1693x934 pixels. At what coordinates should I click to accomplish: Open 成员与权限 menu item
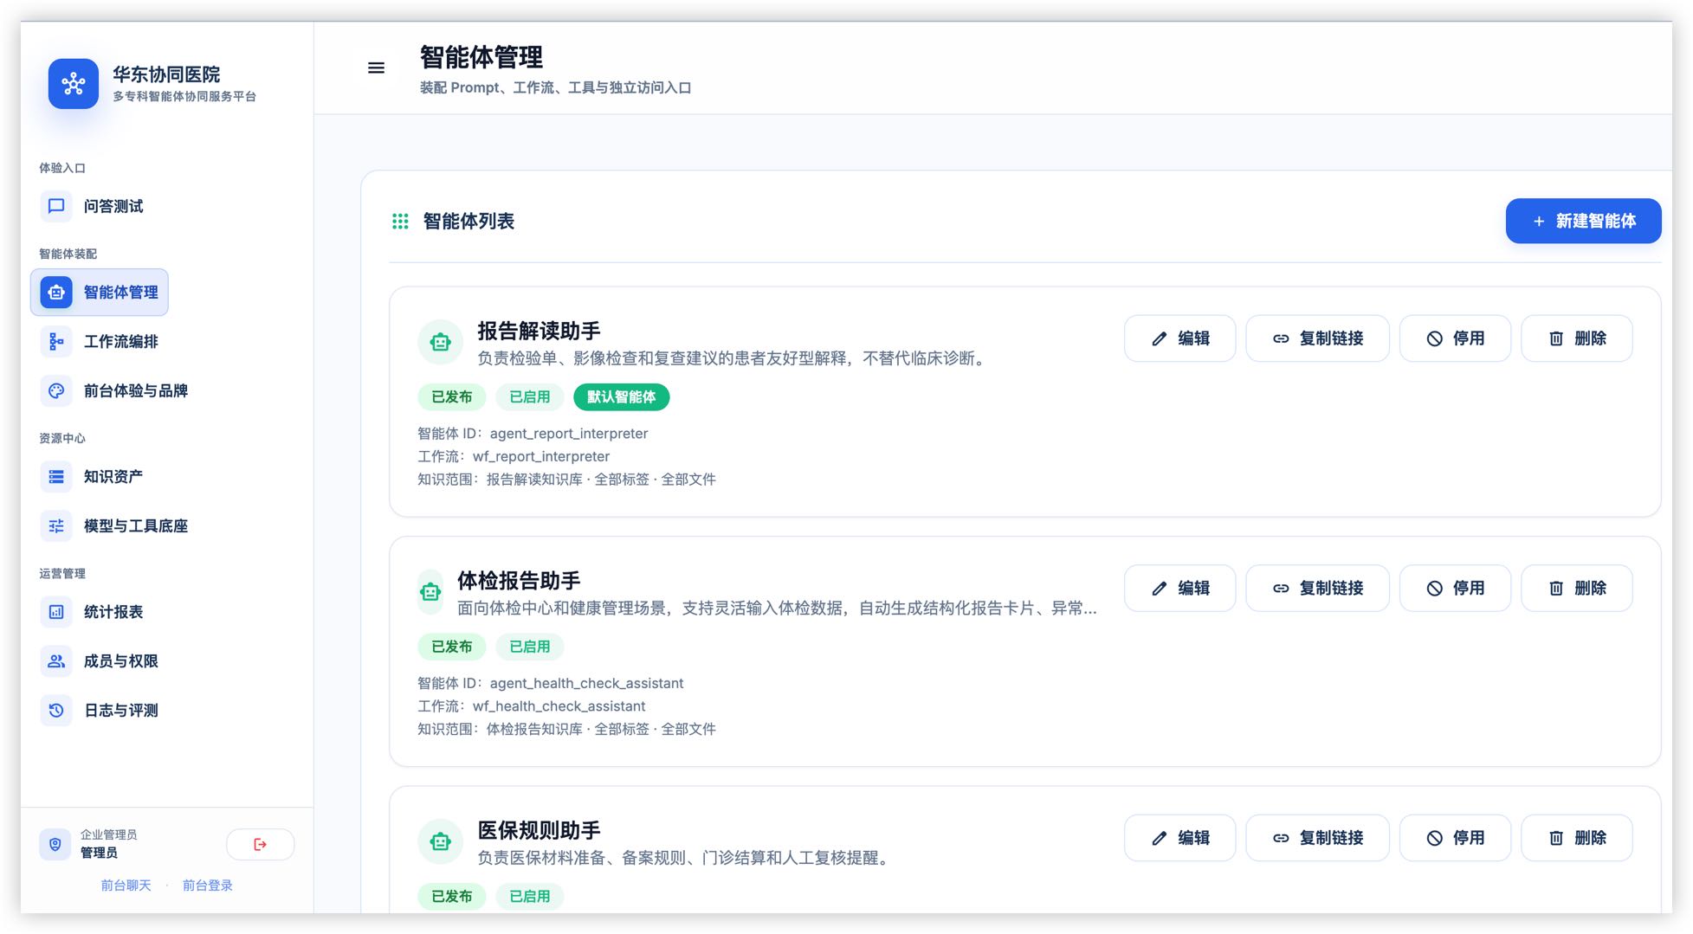(100, 661)
